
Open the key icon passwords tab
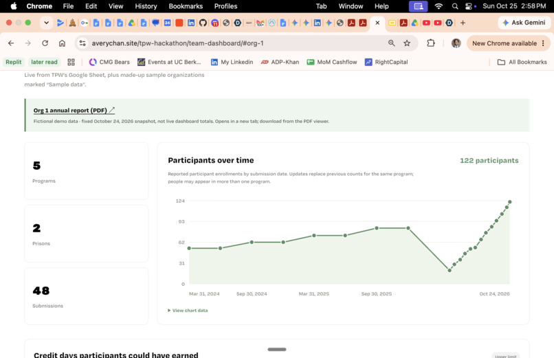point(85,23)
